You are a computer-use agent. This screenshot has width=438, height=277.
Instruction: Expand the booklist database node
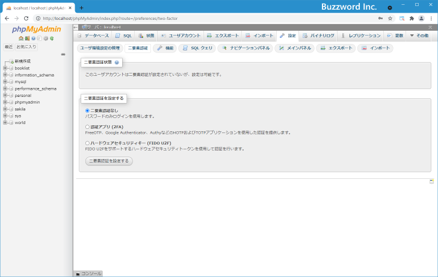click(x=5, y=68)
